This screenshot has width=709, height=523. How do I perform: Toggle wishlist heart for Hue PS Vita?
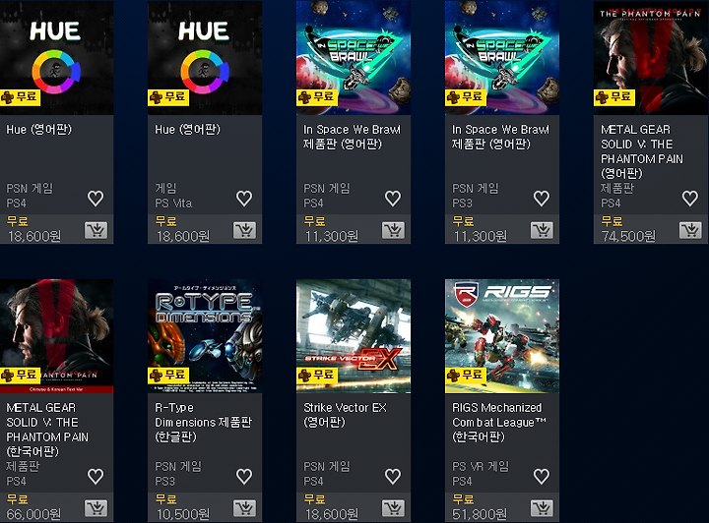pyautogui.click(x=244, y=199)
